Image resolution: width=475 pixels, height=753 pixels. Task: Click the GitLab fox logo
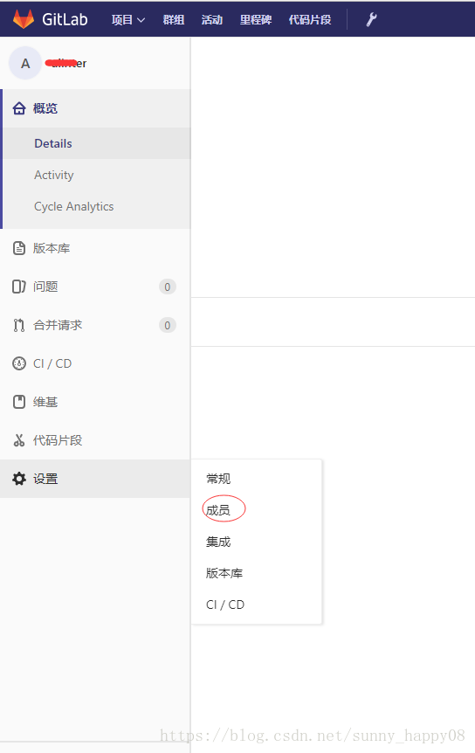[24, 19]
